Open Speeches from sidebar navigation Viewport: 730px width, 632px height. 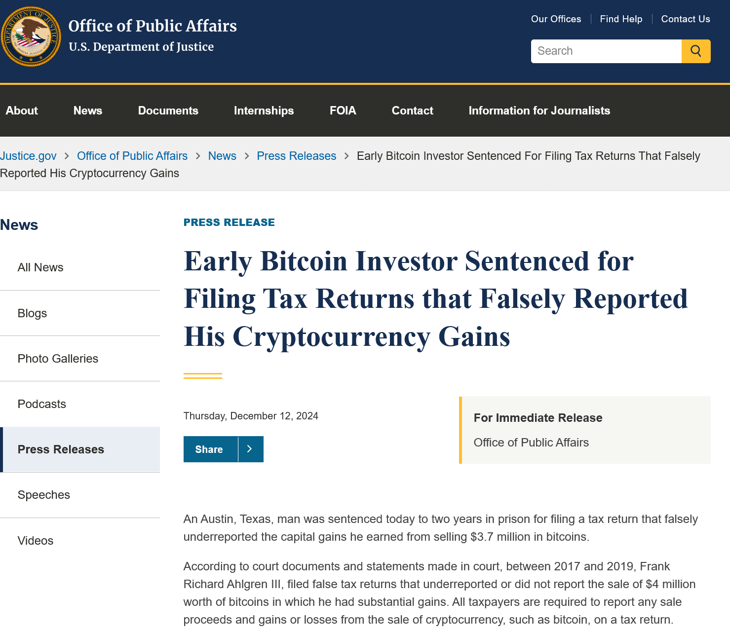coord(44,495)
